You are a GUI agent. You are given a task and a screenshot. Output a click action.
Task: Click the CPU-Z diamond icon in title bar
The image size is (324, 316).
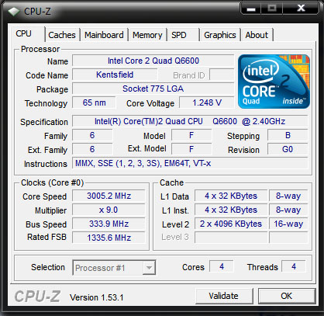click(14, 11)
